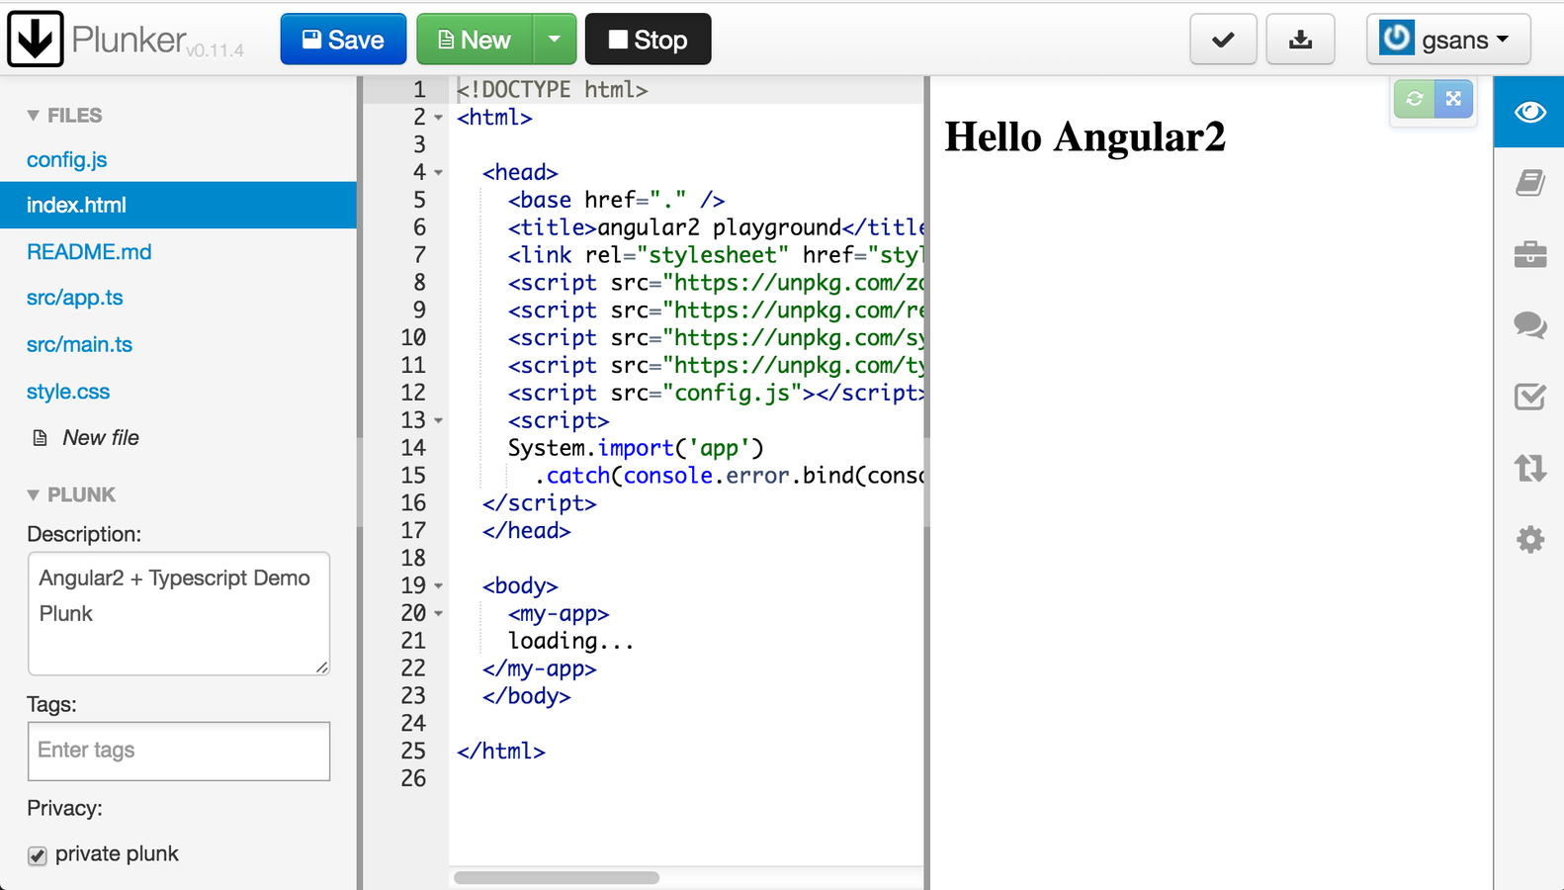Open the settings gear icon

tap(1529, 540)
